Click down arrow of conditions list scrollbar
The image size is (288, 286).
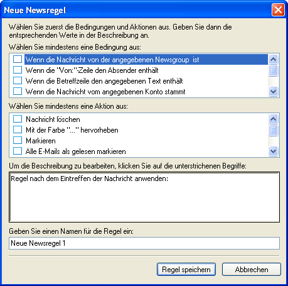(x=273, y=92)
